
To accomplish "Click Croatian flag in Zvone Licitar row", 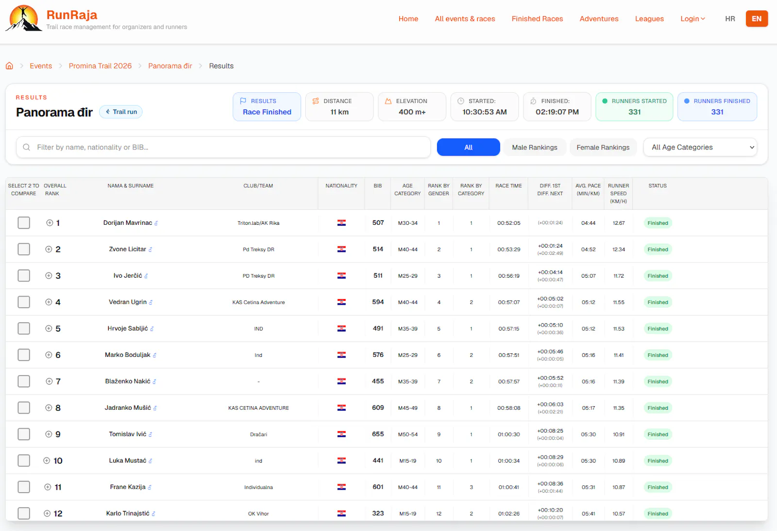I will (x=341, y=249).
